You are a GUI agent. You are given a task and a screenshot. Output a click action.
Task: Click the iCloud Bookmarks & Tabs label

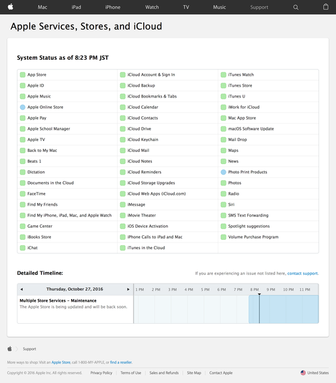coord(152,96)
